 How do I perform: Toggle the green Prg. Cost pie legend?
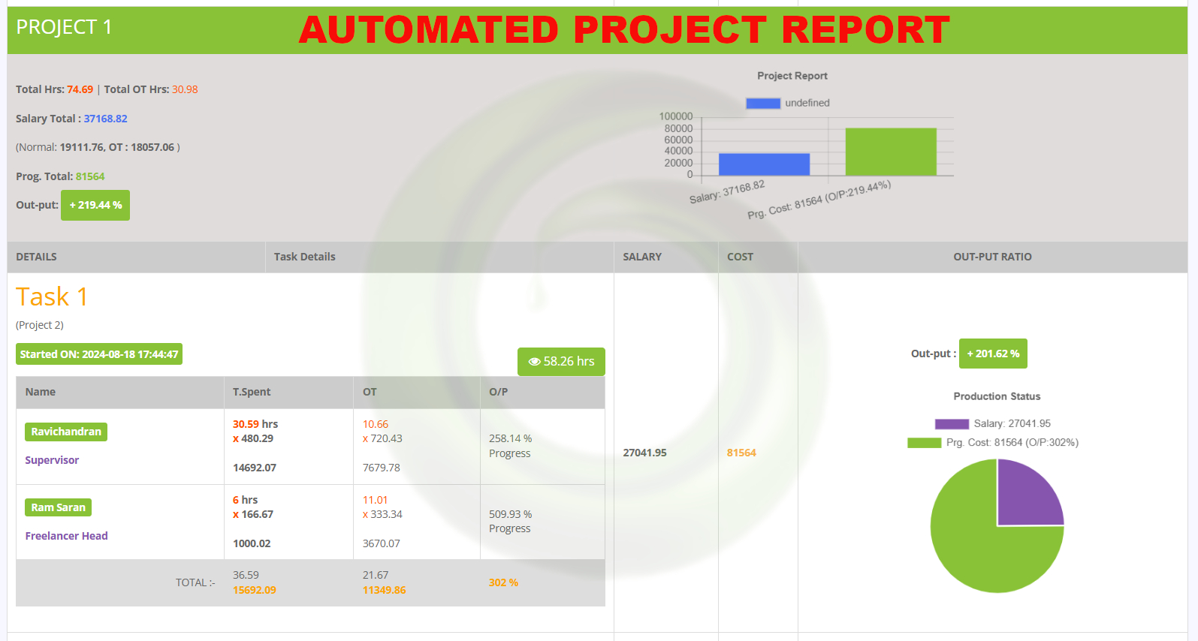(924, 443)
